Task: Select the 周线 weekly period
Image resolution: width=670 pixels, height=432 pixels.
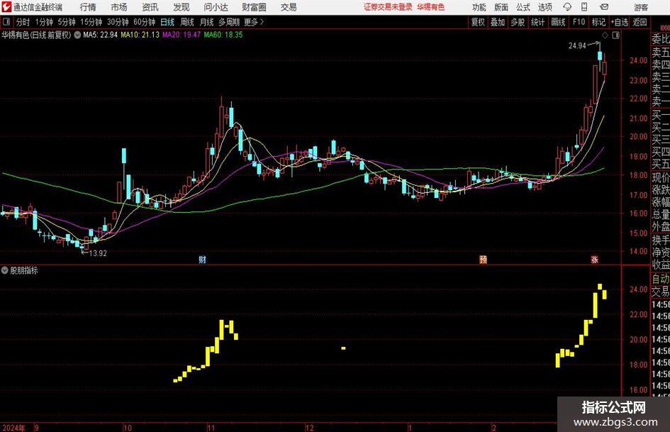Action: click(186, 22)
